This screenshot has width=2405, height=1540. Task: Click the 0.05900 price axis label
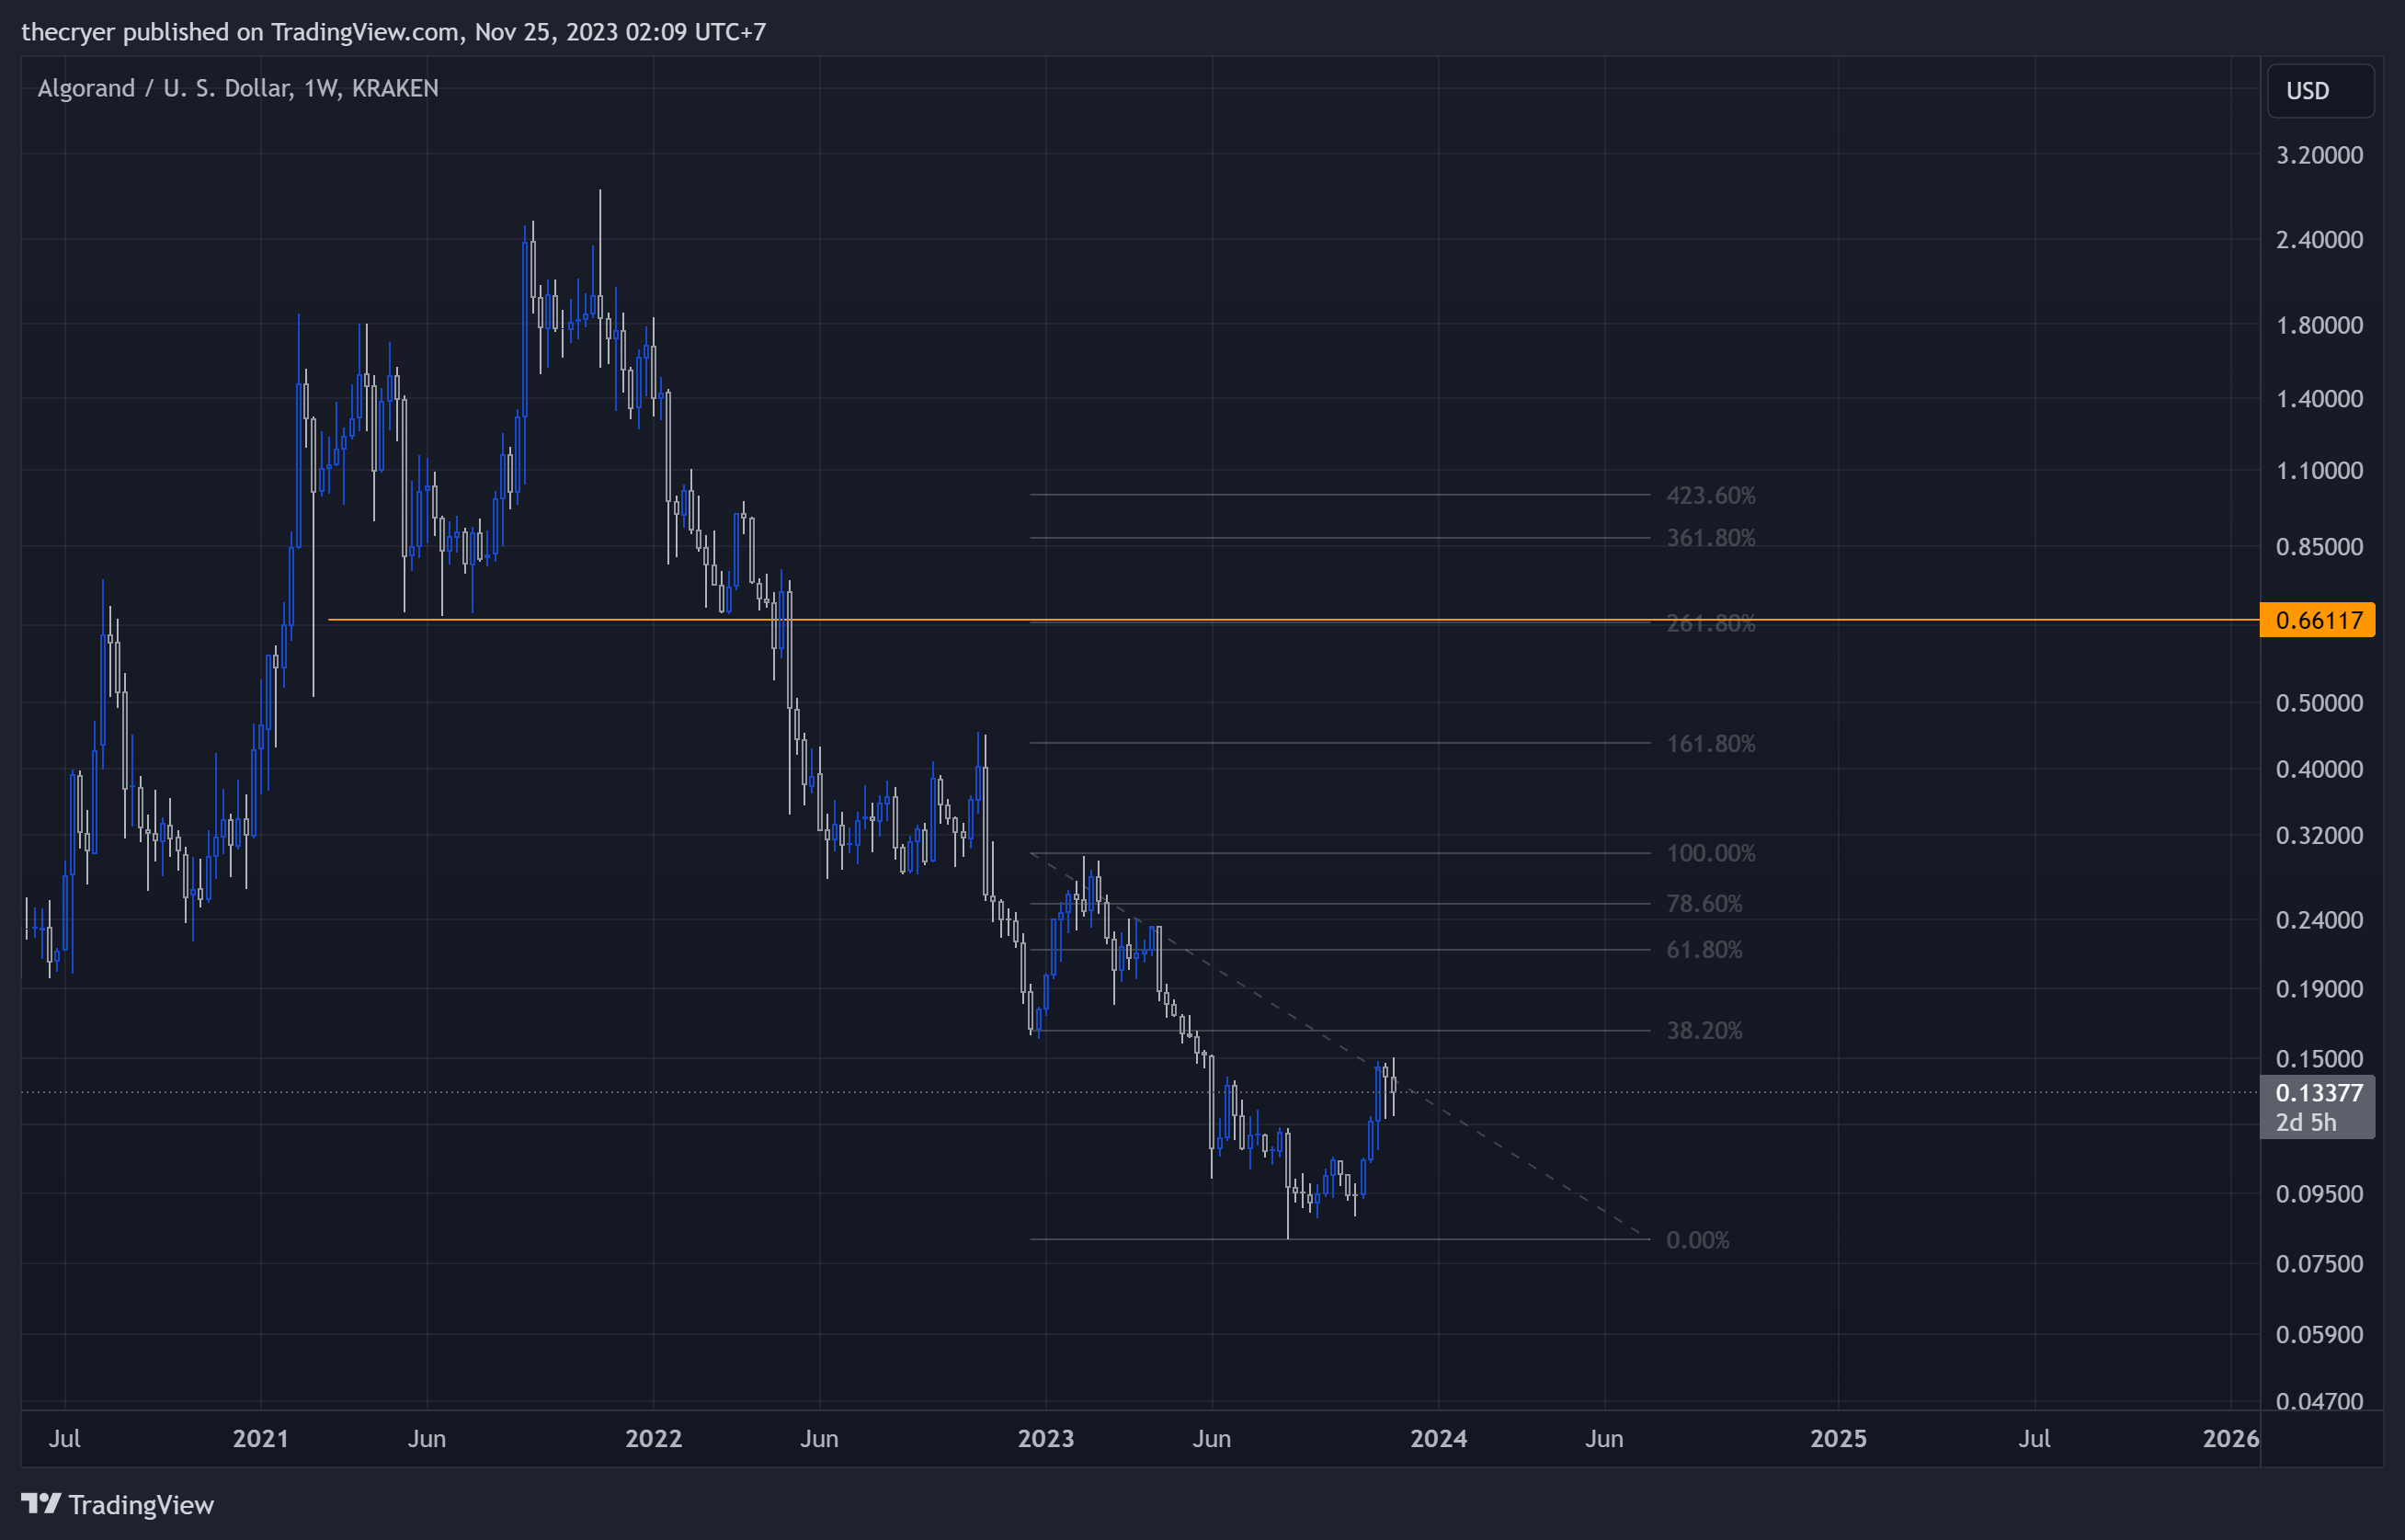[x=2319, y=1335]
